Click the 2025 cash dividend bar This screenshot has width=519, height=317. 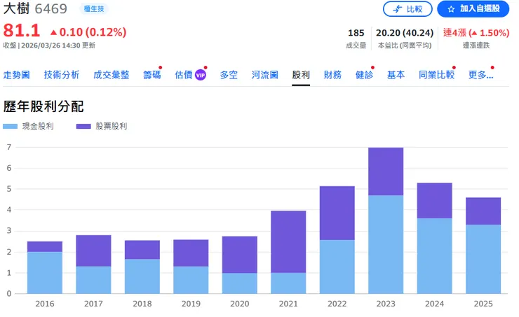[483, 259]
